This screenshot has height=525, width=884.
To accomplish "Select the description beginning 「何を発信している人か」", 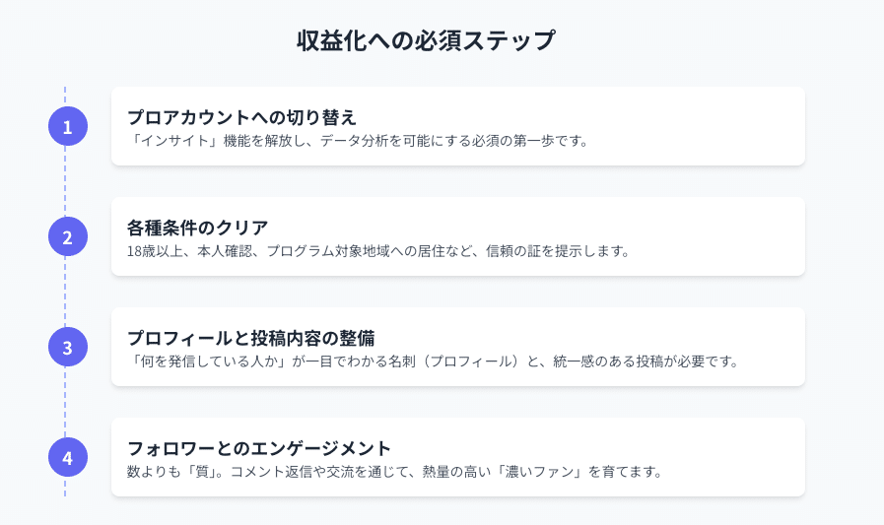I will pyautogui.click(x=433, y=361).
